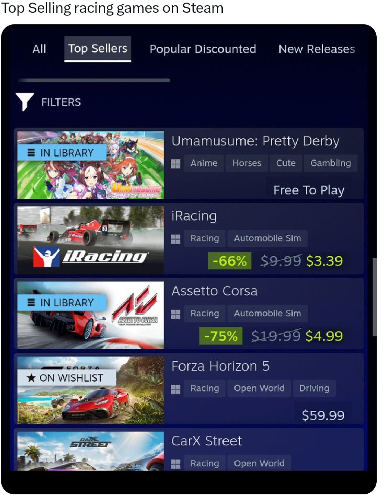
Task: Click the In Library badge on Umamusume
Action: (x=62, y=153)
